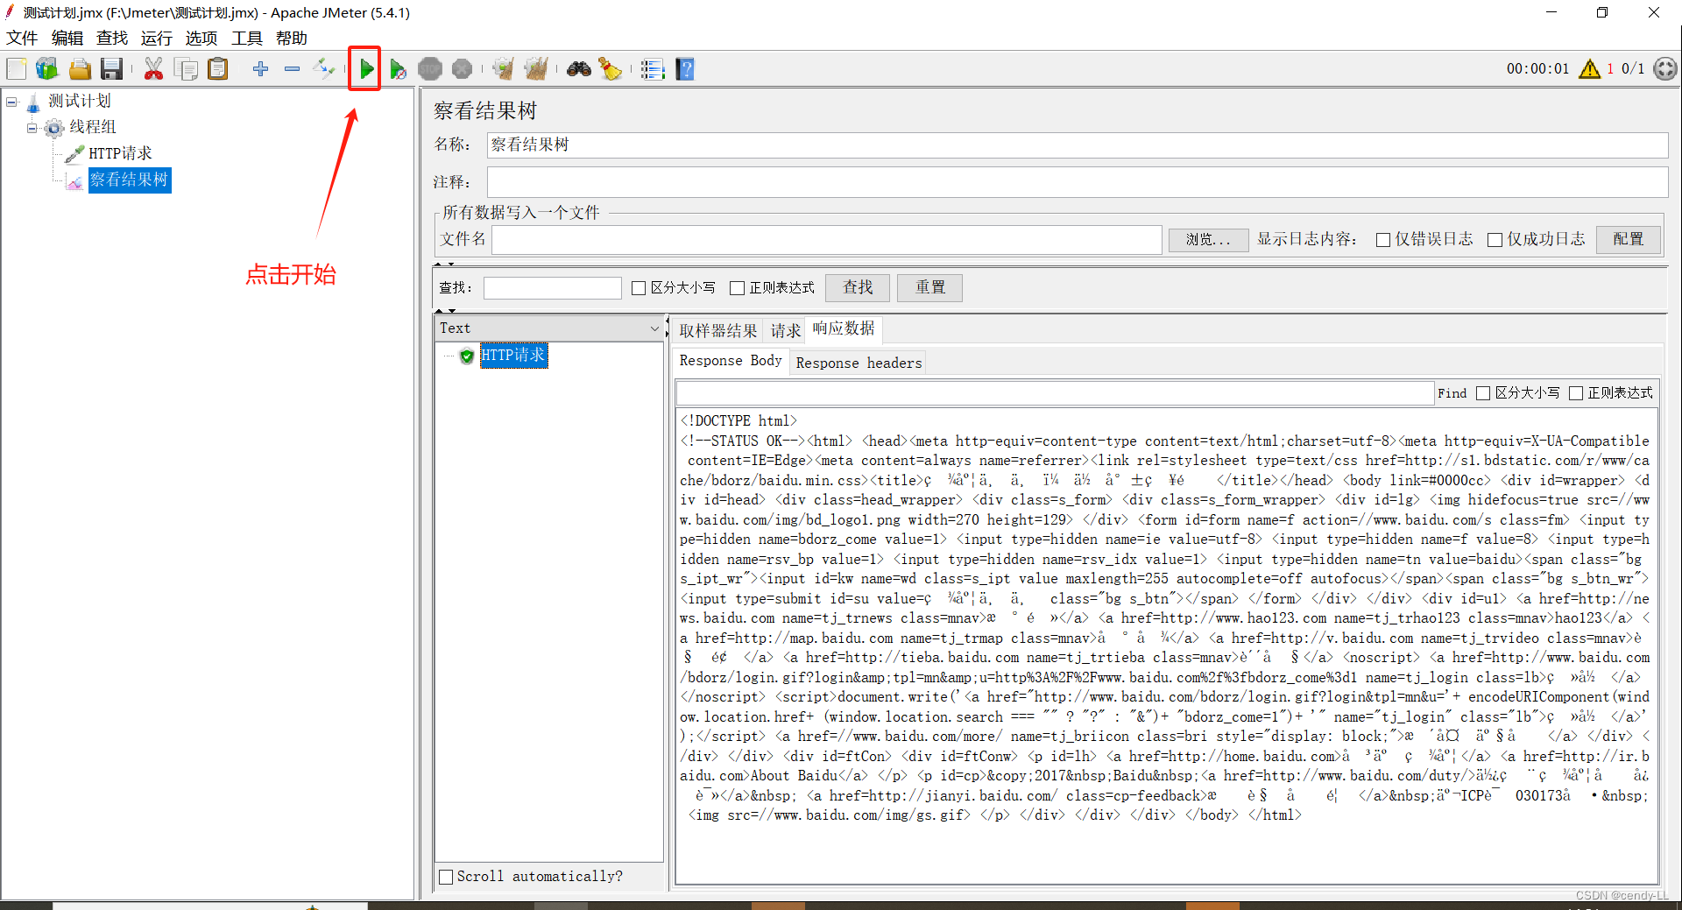Click the Clear single-broom icon
The width and height of the screenshot is (1682, 910).
coord(503,69)
